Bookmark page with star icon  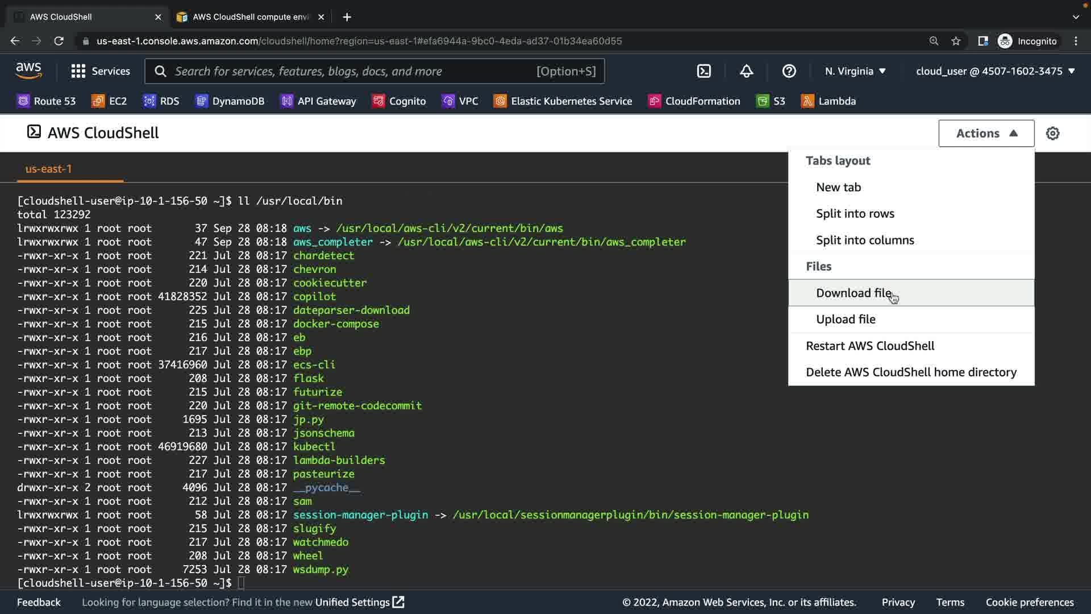[x=956, y=41]
